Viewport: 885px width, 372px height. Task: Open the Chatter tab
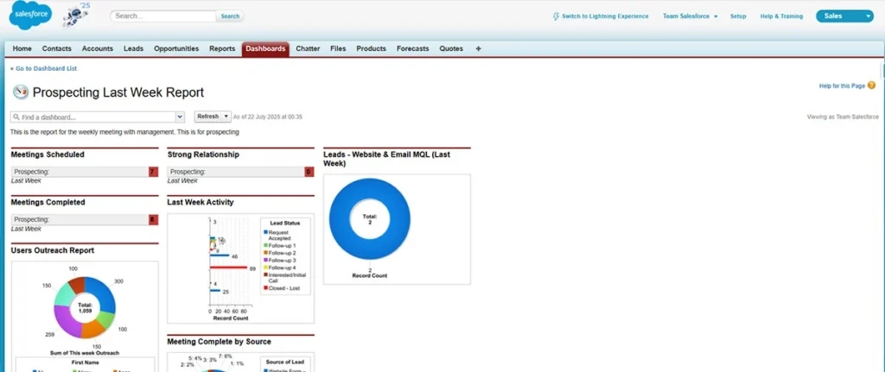[x=309, y=49]
